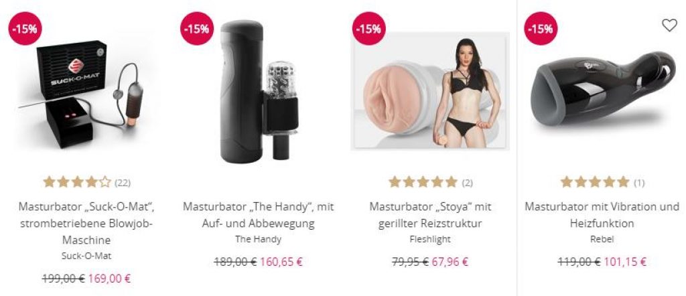Screen dimensions: 686x296
Task: Open The Handy product image
Action: click(x=258, y=92)
